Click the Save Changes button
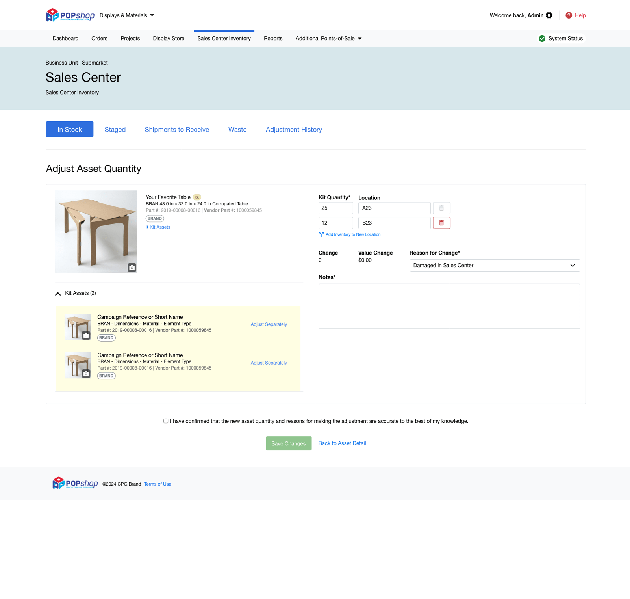The height and width of the screenshot is (599, 630). point(289,443)
